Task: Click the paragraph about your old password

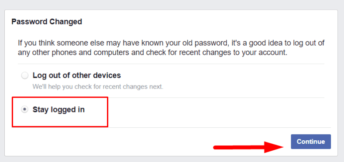Action: (x=171, y=48)
